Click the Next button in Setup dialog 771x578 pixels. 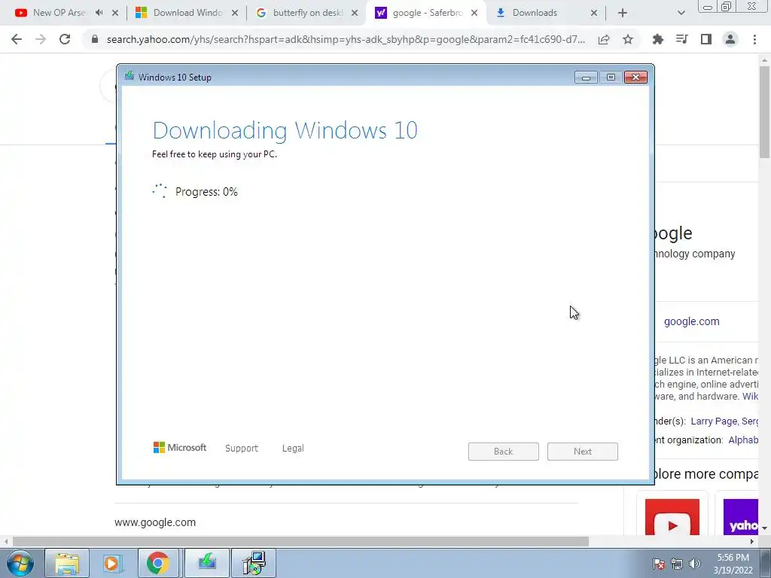click(583, 452)
